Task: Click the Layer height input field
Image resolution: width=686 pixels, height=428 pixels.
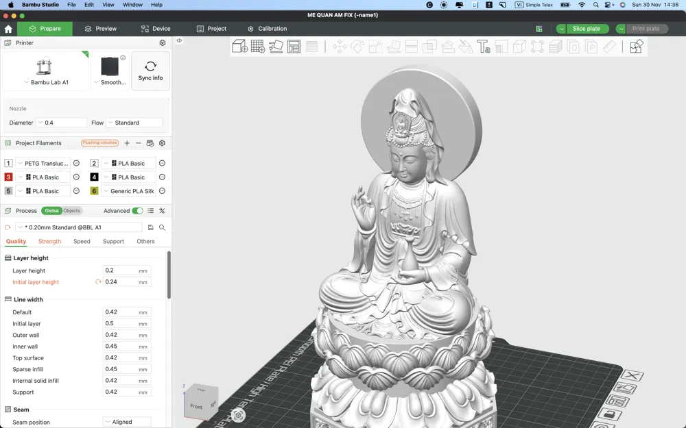Action: pos(127,270)
